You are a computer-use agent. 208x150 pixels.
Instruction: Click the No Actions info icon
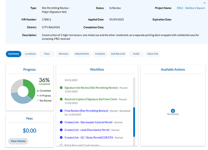tap(173, 111)
